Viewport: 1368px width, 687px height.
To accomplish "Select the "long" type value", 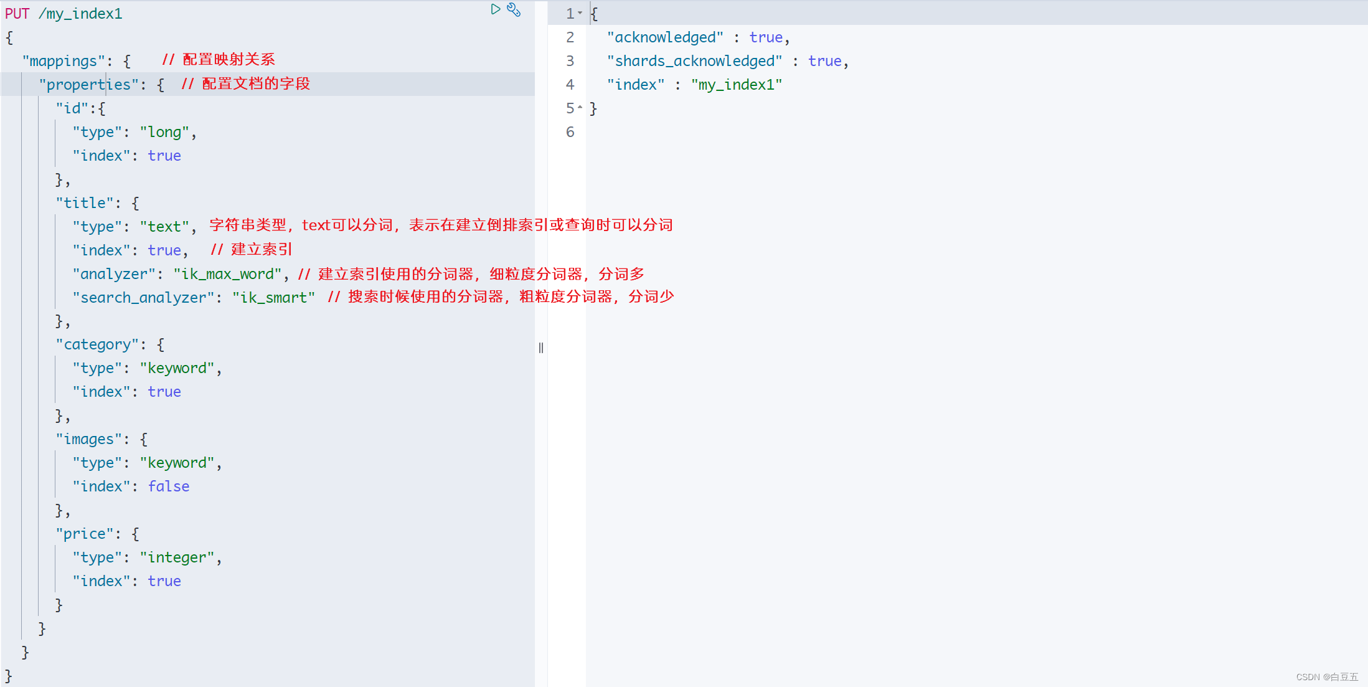I will point(164,132).
